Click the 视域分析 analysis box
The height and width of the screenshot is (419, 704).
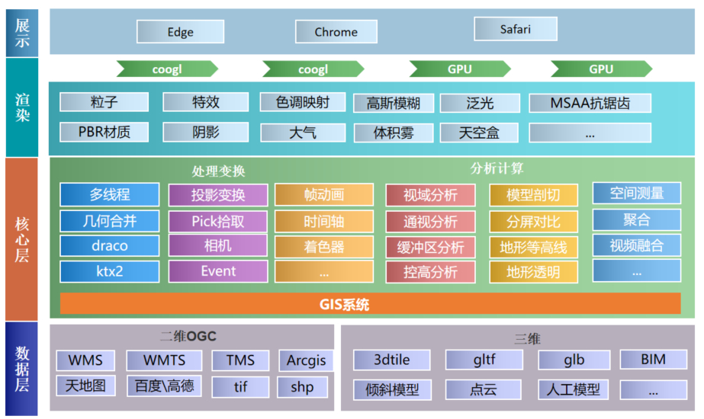430,196
